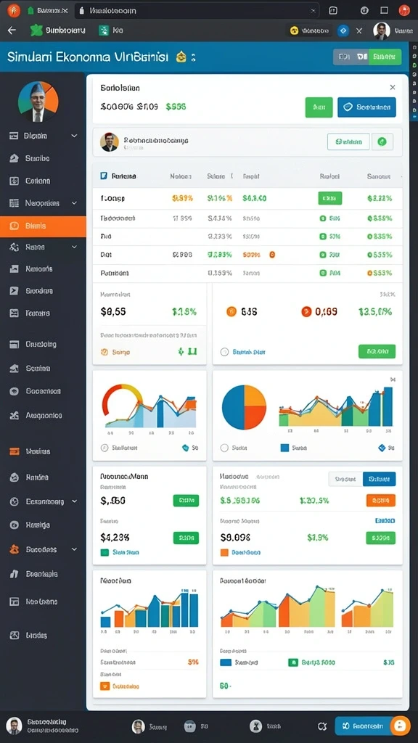Click the back arrow in browser toolbar

(x=12, y=30)
